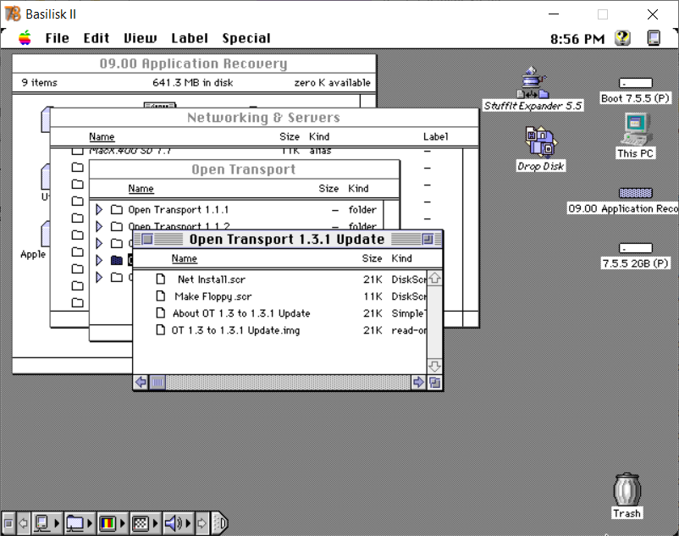Viewport: 679px width, 536px height.
Task: Click the Make Floppy.scr file icon
Action: [161, 296]
